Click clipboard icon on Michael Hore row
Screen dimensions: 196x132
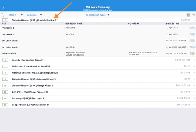[x=191, y=53]
